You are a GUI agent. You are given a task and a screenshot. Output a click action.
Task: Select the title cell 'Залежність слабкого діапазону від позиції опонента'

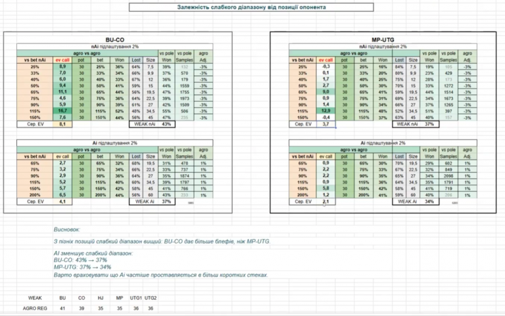pos(251,7)
